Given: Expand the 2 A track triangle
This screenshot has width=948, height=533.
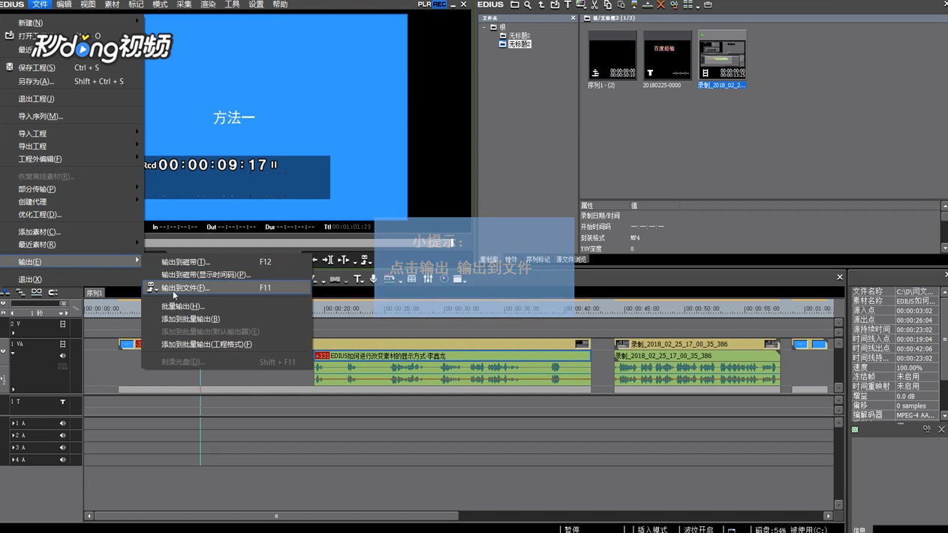Looking at the screenshot, I should point(13,435).
